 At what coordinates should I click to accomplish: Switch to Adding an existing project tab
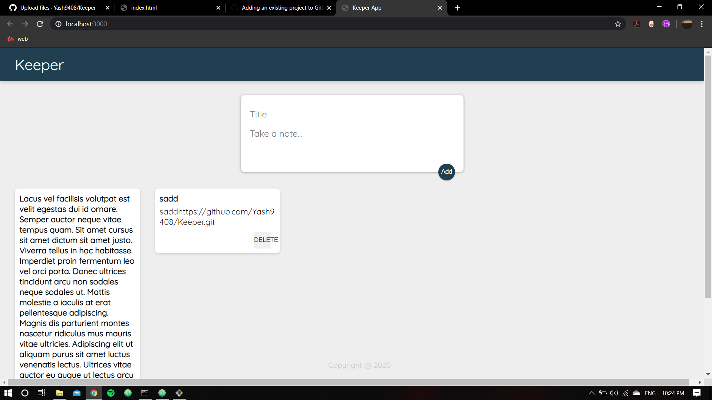tap(281, 8)
